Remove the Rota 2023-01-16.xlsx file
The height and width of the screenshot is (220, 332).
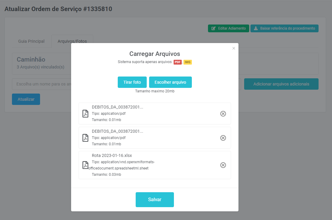[223, 165]
